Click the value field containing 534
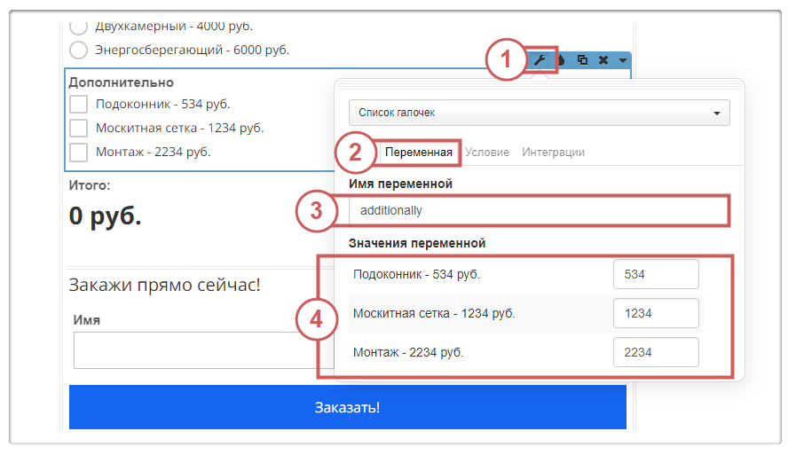This screenshot has height=455, width=796. 656,275
